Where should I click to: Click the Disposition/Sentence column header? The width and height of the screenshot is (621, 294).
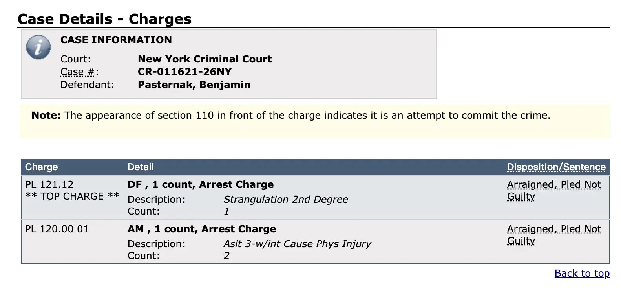556,167
